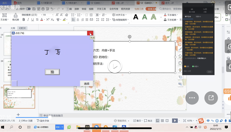Open the 开发工具 ribbon tab
The image size is (231, 132).
tap(101, 9)
